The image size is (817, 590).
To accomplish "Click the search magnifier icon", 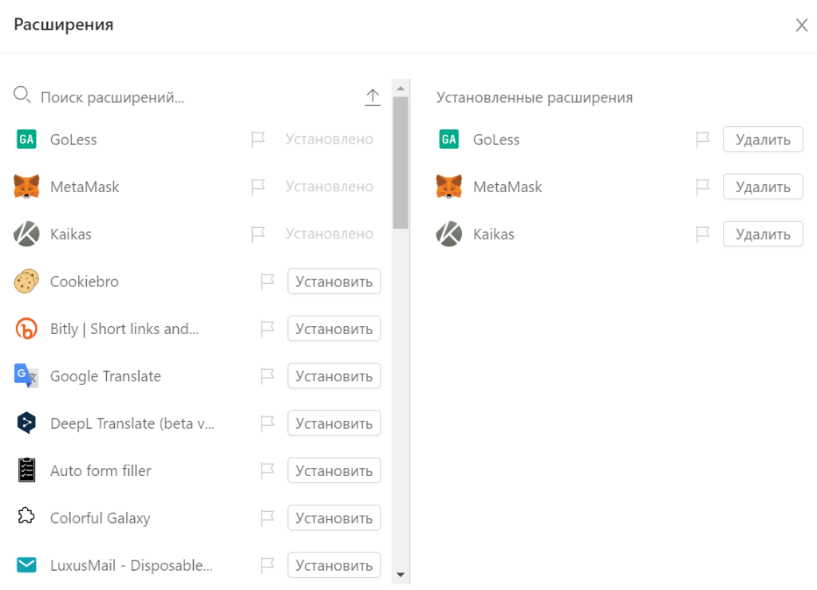I will click(x=22, y=96).
